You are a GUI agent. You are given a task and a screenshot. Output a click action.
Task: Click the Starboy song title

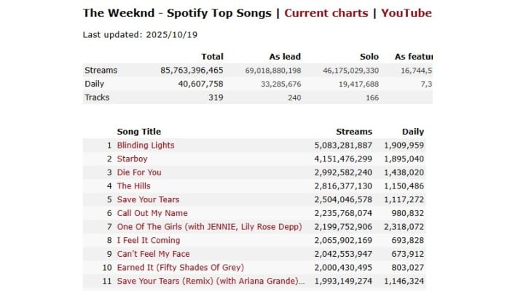pos(133,159)
